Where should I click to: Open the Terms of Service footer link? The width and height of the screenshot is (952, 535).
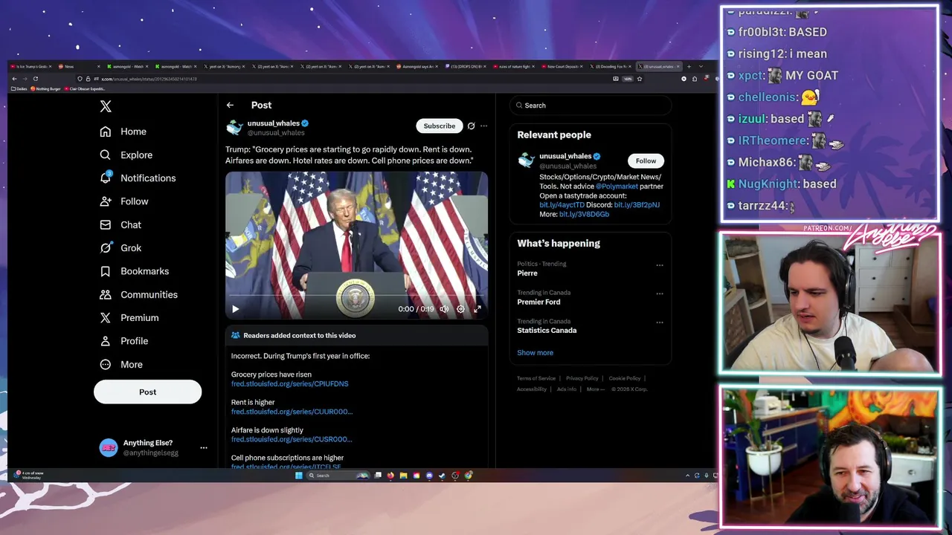click(x=536, y=378)
